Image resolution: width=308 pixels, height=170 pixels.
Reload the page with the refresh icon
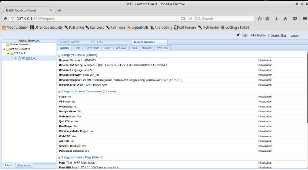tap(190, 19)
